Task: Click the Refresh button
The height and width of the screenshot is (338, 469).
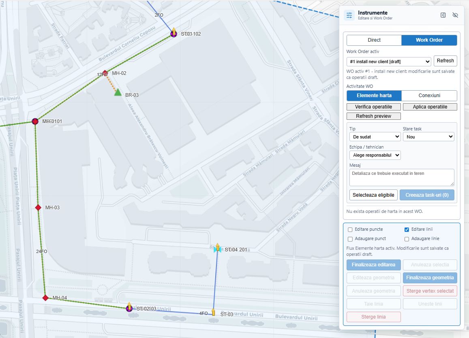Action: tap(445, 61)
